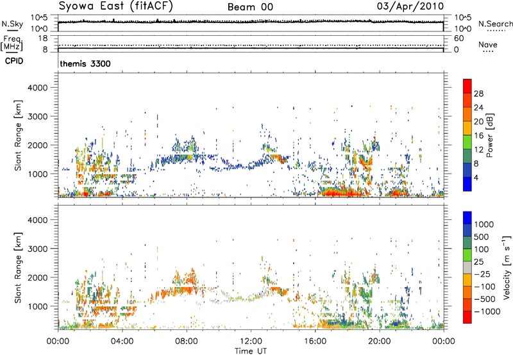Click the Velocity [m s-1] colorbar title
Viewport: 513px width, 355px height.
coord(507,268)
